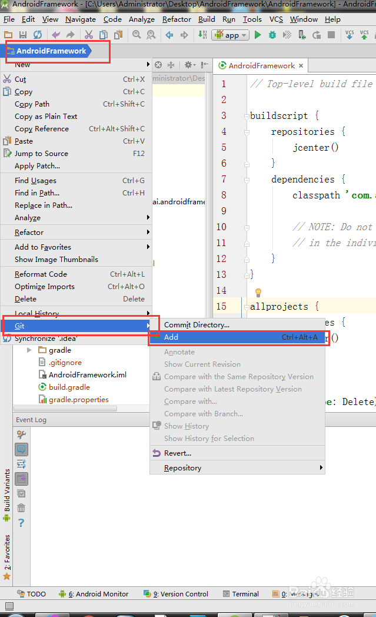Screen dimensions: 376x617
Task: Click the Synchronize toolbar icon
Action: 37,35
